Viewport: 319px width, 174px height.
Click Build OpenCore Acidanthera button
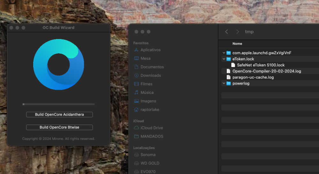(x=59, y=115)
